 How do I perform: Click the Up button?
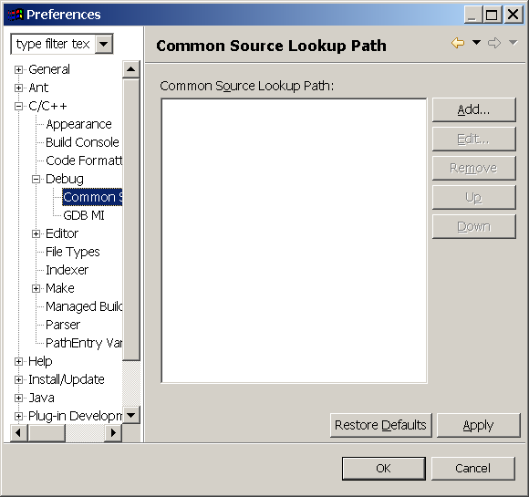(473, 197)
